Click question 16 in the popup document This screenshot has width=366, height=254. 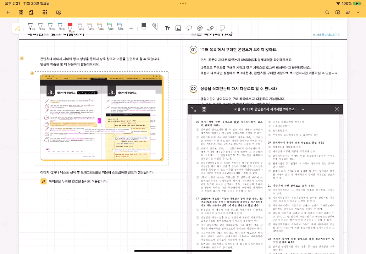pos(229,123)
